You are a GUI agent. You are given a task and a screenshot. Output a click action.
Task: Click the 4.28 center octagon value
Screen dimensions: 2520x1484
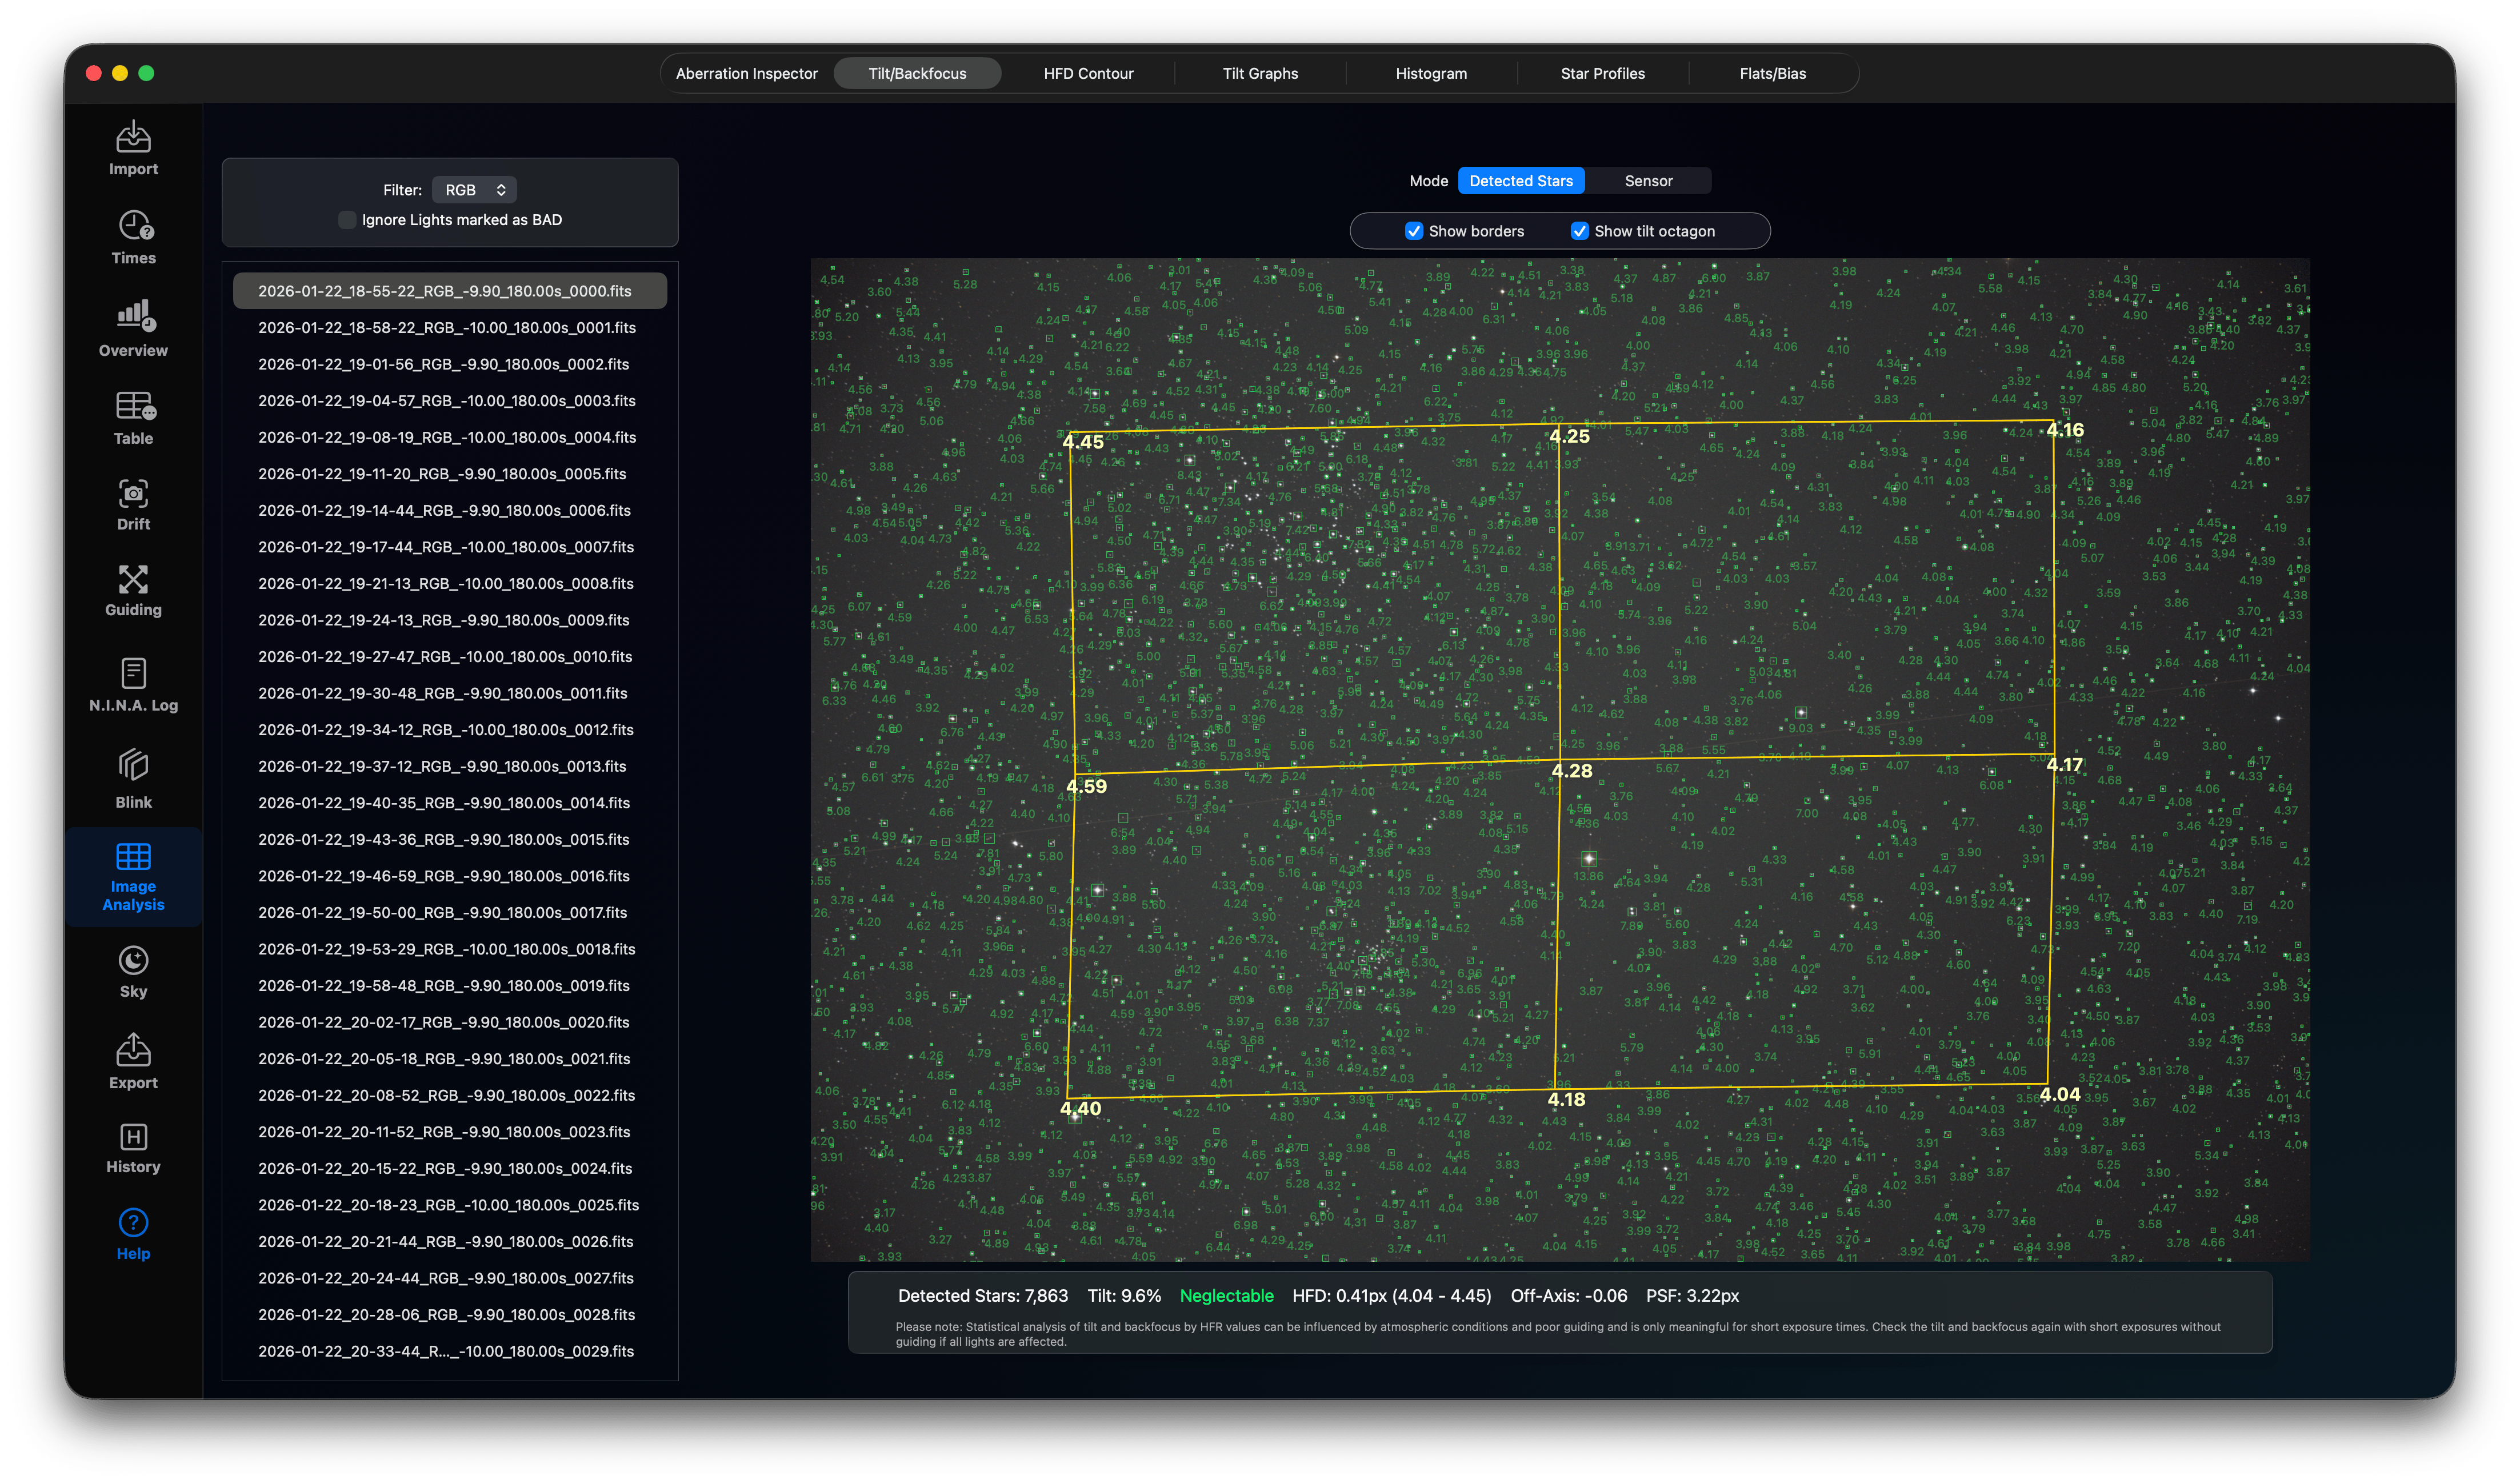[x=1571, y=771]
